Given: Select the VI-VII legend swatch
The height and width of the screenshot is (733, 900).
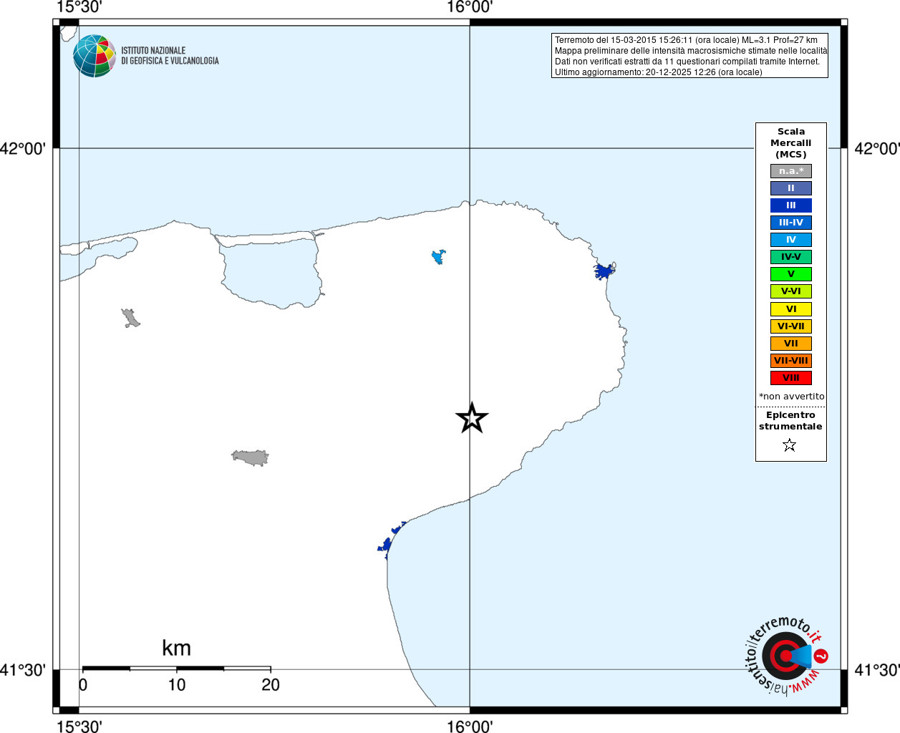Looking at the screenshot, I should click(x=791, y=326).
